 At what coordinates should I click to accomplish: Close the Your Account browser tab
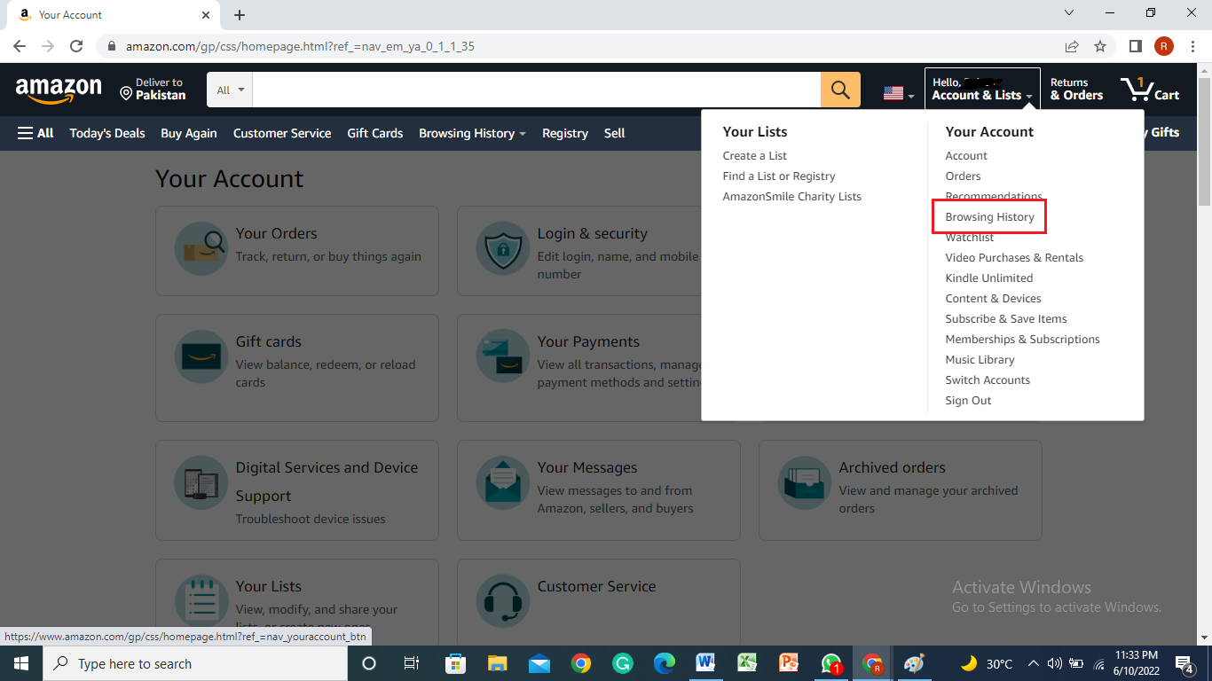click(x=206, y=15)
